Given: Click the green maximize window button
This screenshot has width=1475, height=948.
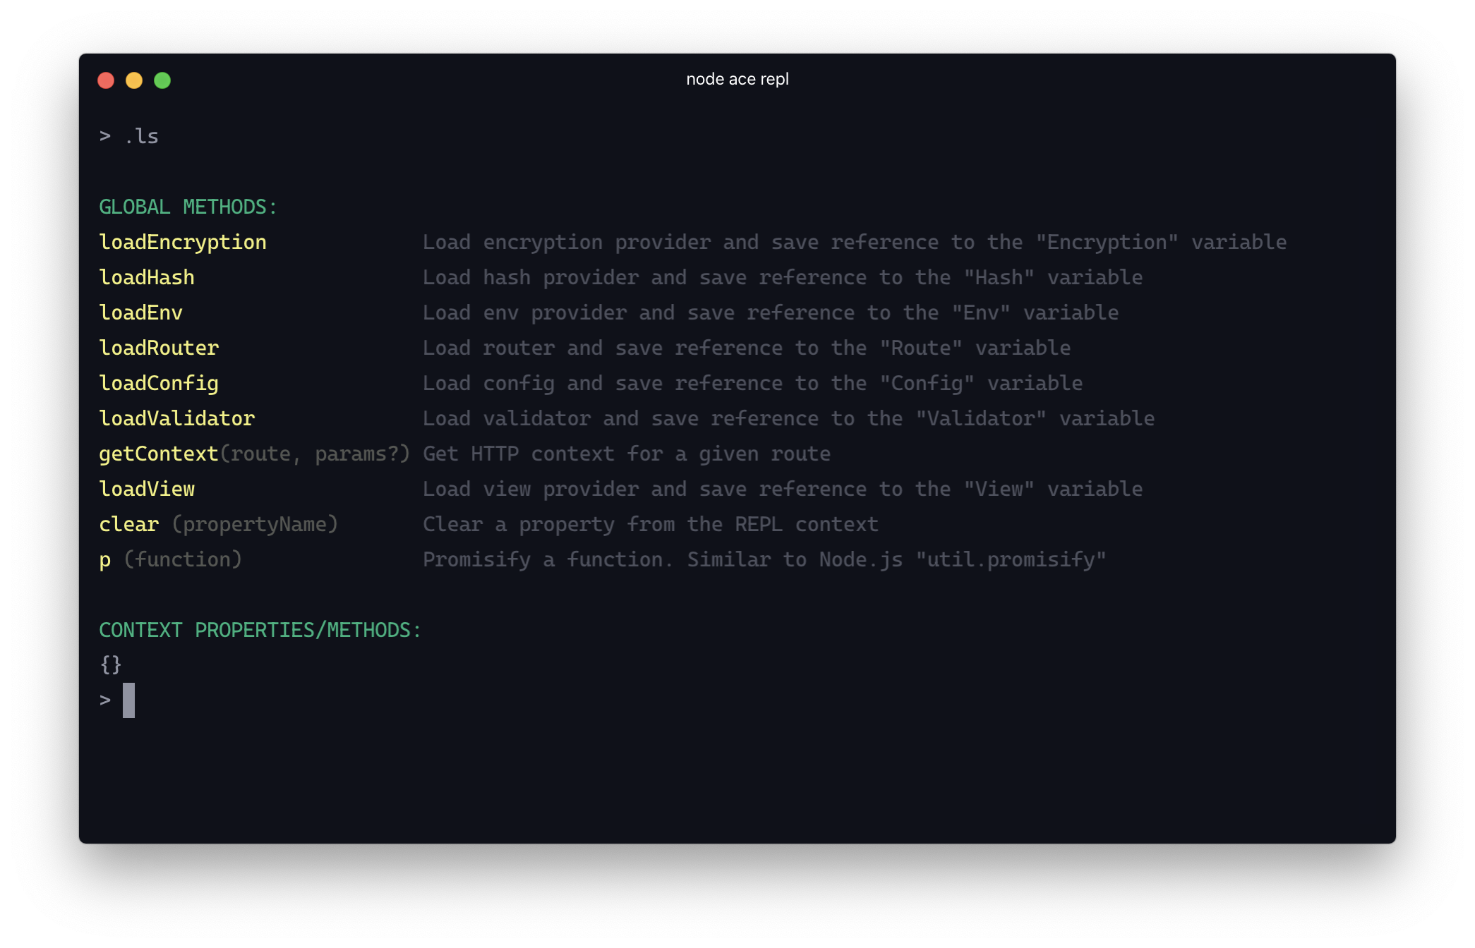Looking at the screenshot, I should [x=162, y=80].
